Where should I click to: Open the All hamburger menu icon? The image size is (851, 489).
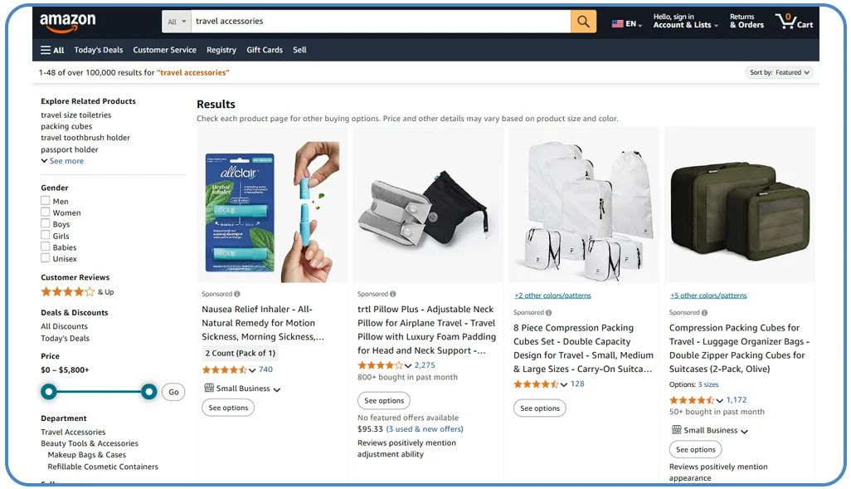tap(46, 50)
